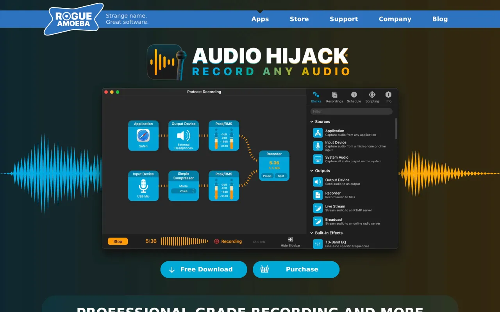
Task: Click "Stream audio to an RTMP server" text
Action: (348, 211)
